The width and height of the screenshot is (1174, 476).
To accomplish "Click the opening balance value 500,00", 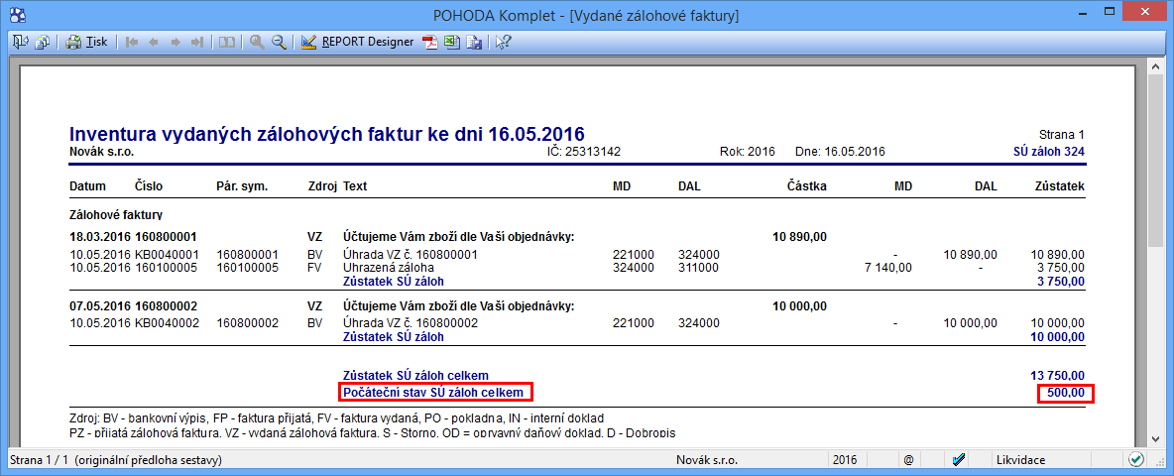I will [x=1066, y=392].
